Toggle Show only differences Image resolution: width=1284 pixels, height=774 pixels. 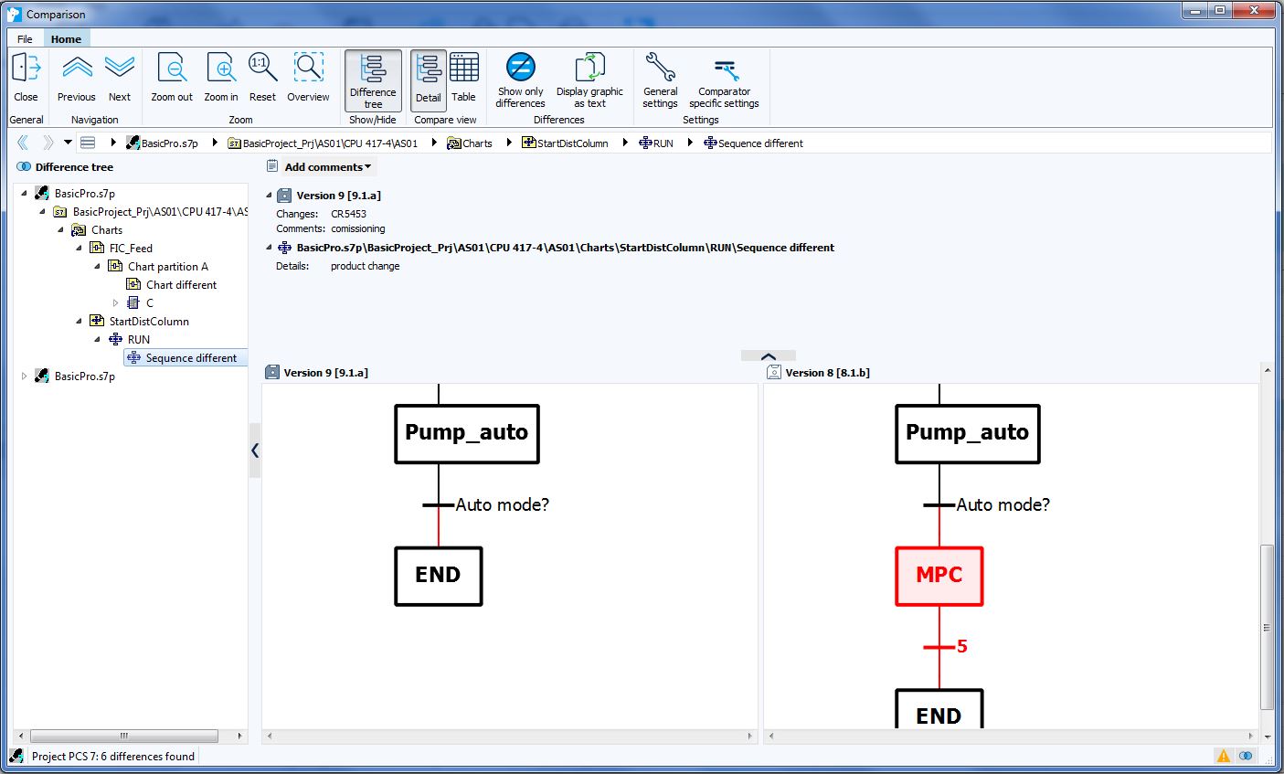tap(520, 80)
